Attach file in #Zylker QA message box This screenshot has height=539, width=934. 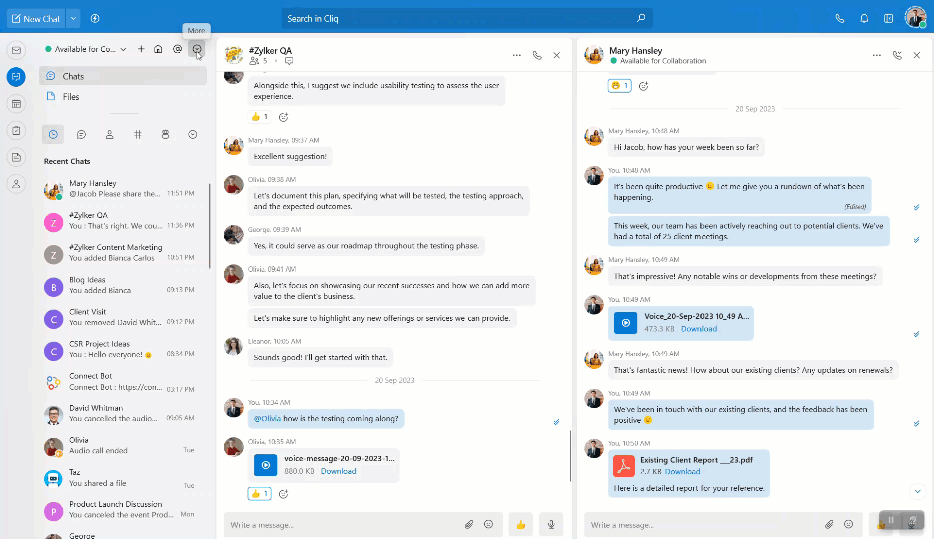point(469,524)
